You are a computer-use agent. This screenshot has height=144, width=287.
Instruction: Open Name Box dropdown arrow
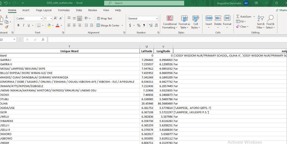(14, 40)
